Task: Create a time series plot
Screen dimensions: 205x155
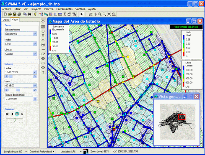Action: pos(51,14)
